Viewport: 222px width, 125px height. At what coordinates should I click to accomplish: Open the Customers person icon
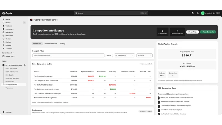click(4, 29)
